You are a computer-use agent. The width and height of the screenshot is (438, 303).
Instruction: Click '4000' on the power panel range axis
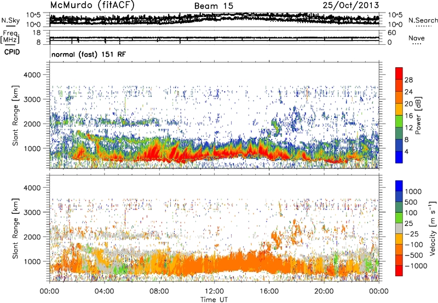click(32, 75)
